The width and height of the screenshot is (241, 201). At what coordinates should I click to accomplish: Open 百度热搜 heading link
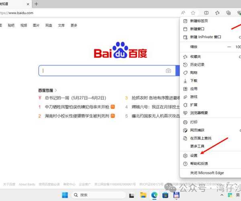click(x=47, y=90)
